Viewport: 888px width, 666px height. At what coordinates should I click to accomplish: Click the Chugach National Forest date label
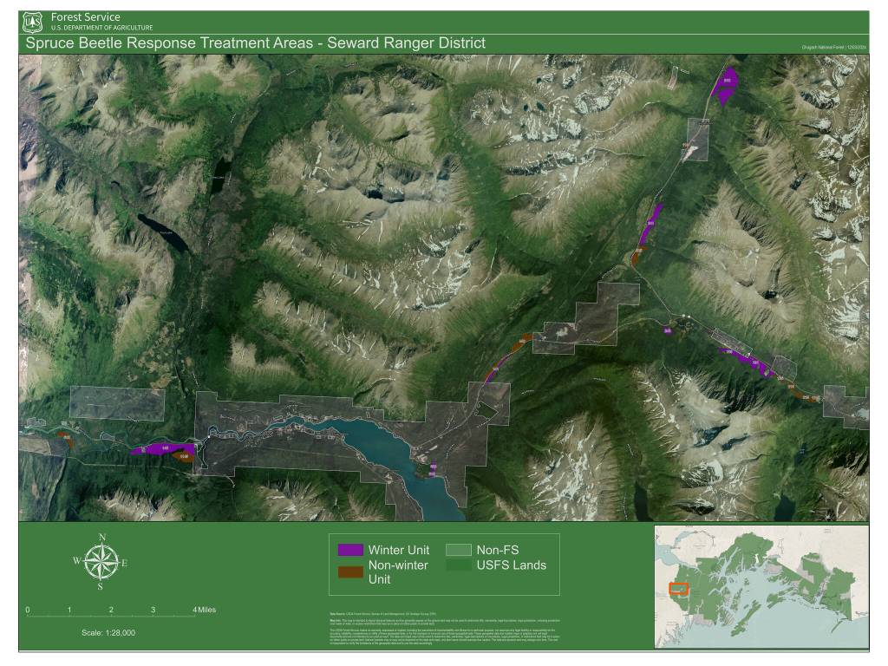[x=832, y=47]
